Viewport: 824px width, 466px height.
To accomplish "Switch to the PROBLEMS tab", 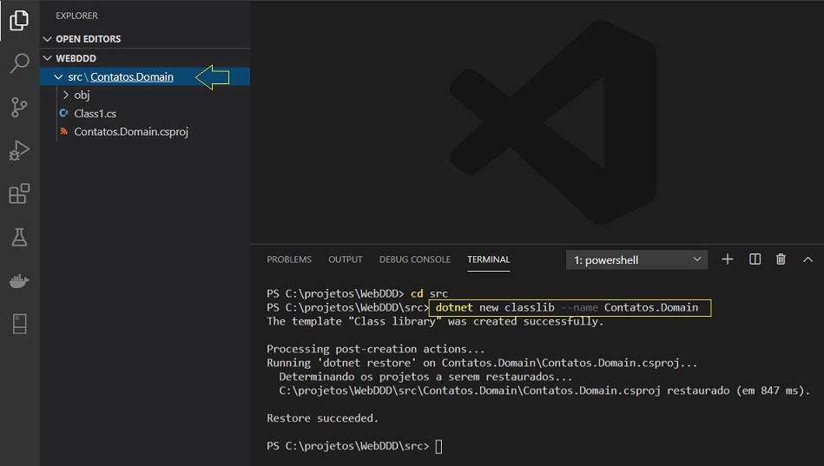I will (x=289, y=259).
